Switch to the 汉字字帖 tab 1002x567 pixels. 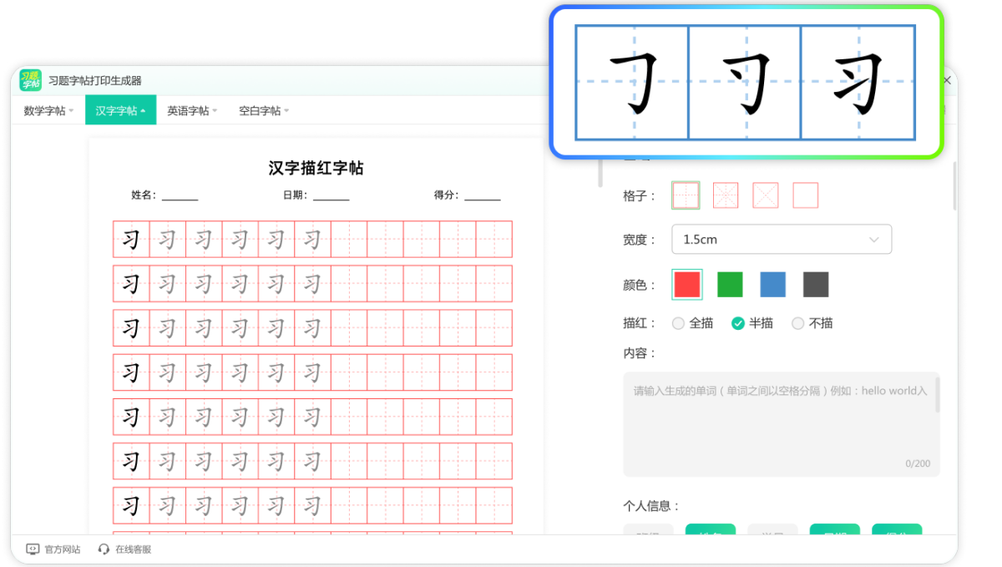pos(120,109)
